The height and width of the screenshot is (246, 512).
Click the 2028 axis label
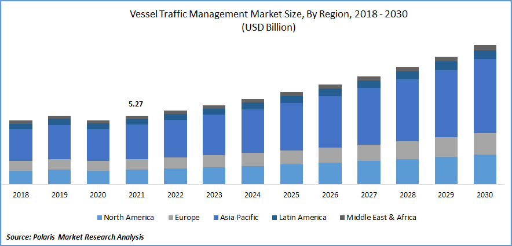pos(408,195)
